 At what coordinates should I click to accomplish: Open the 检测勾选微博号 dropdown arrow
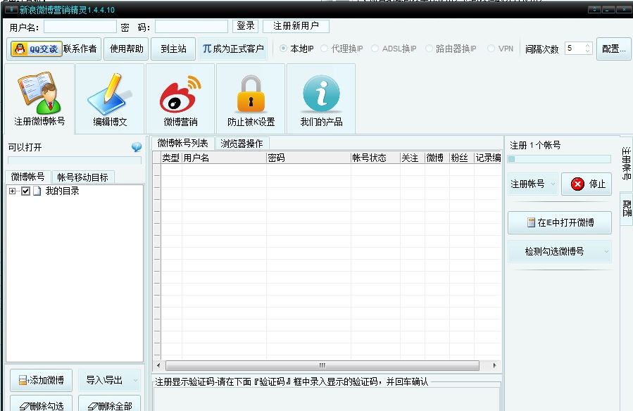pyautogui.click(x=606, y=252)
